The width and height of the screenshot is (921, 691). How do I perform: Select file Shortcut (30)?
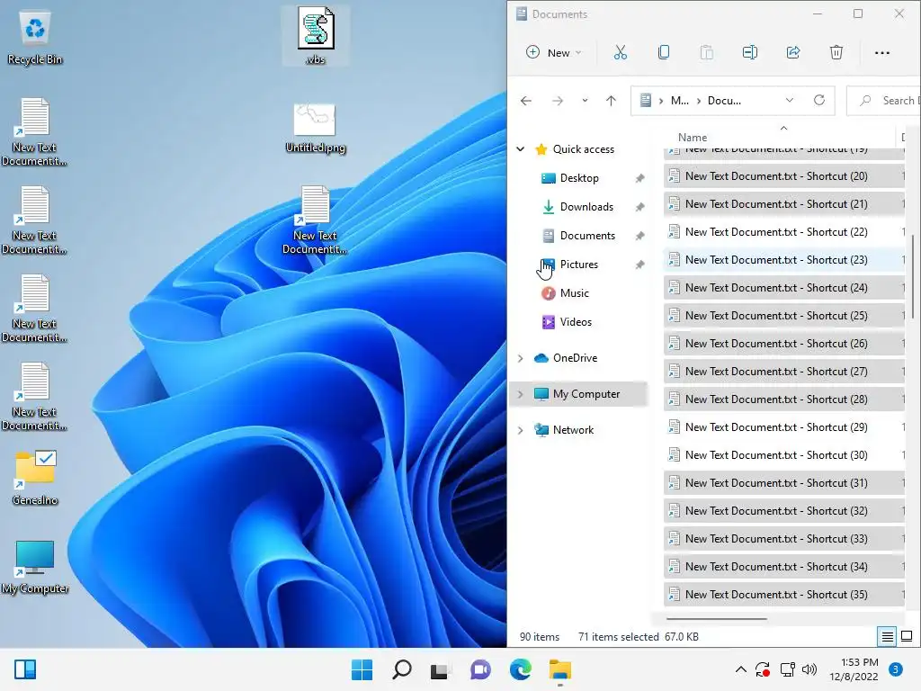[783, 455]
